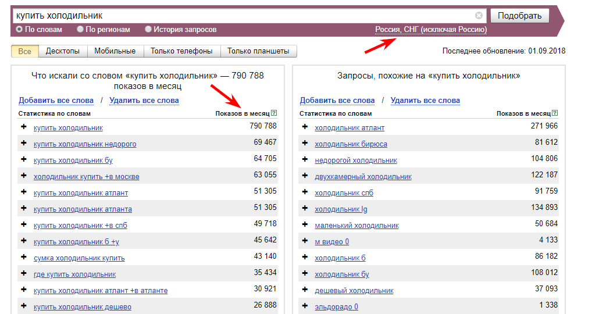Add 'купить холодильник атлант +в атланте' via plus
This screenshot has width=592, height=314.
(24, 289)
